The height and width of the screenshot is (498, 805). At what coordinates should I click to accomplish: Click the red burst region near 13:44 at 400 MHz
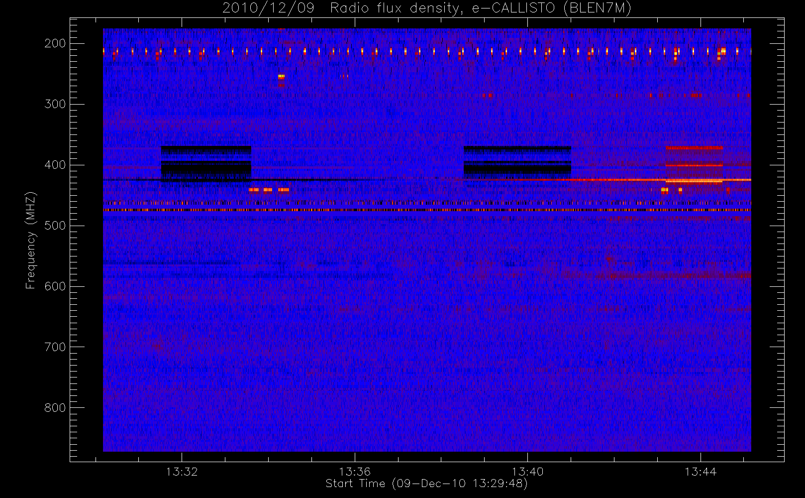point(694,166)
